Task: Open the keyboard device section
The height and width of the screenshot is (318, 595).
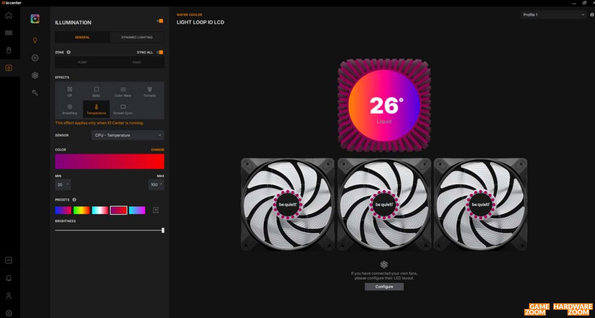Action: pos(9,33)
